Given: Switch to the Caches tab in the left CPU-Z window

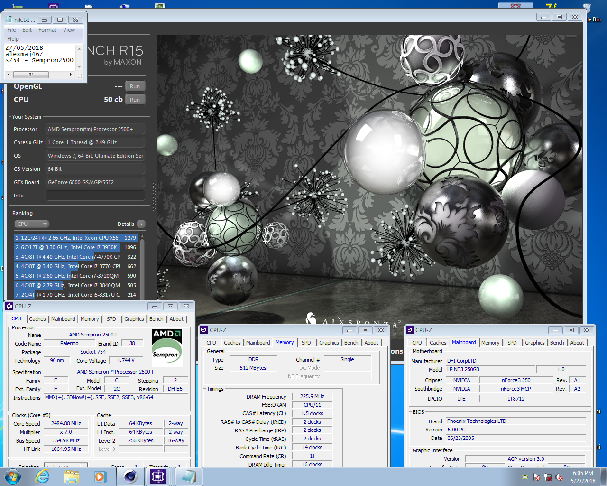Looking at the screenshot, I should (x=37, y=319).
